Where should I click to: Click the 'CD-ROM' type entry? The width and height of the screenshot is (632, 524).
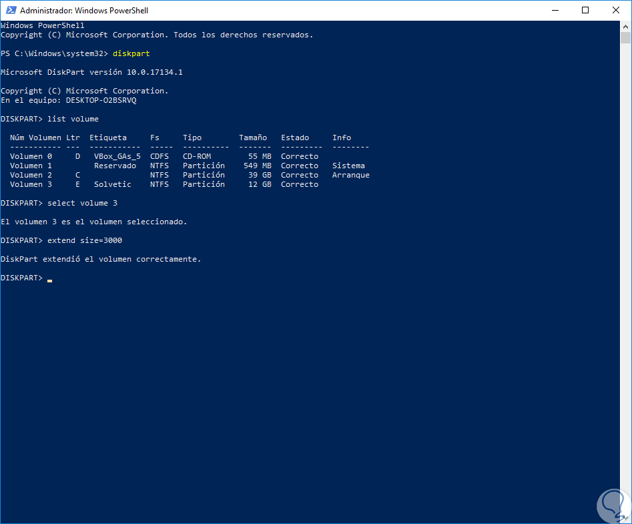point(197,156)
